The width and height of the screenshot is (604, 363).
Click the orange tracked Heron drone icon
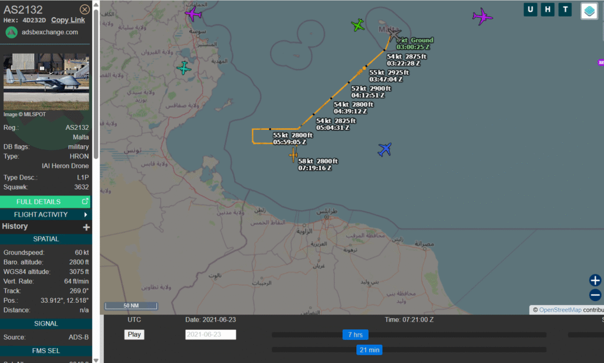(293, 155)
